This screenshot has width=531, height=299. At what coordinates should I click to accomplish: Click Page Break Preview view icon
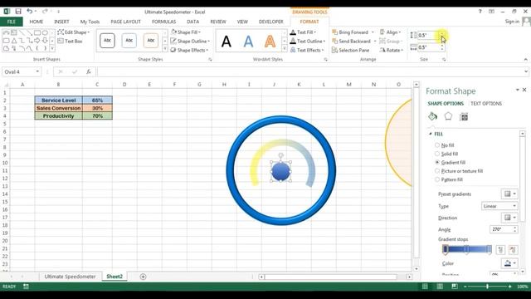pyautogui.click(x=455, y=287)
